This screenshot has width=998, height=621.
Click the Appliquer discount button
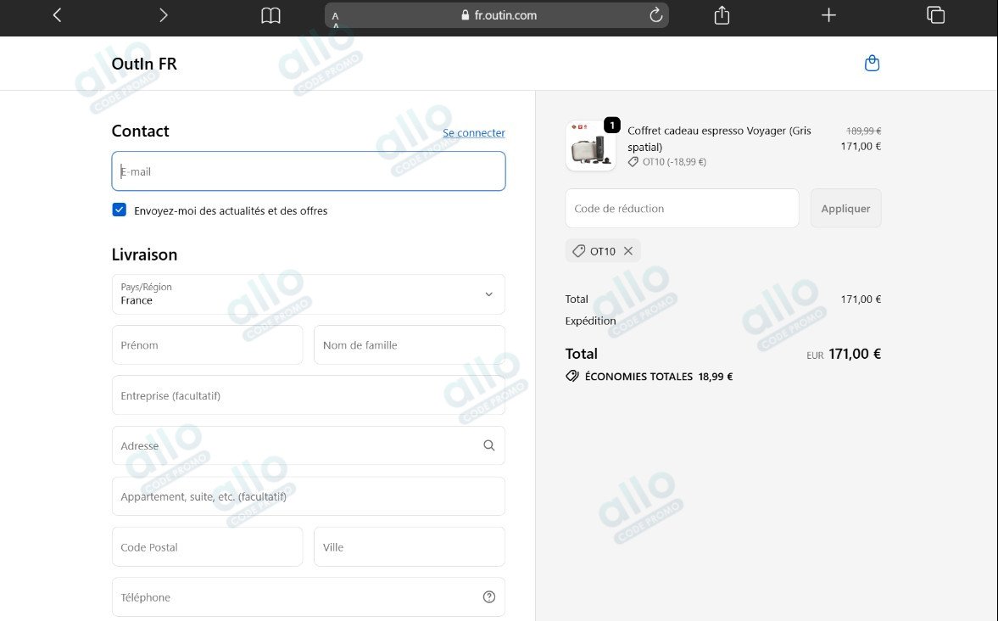click(846, 209)
